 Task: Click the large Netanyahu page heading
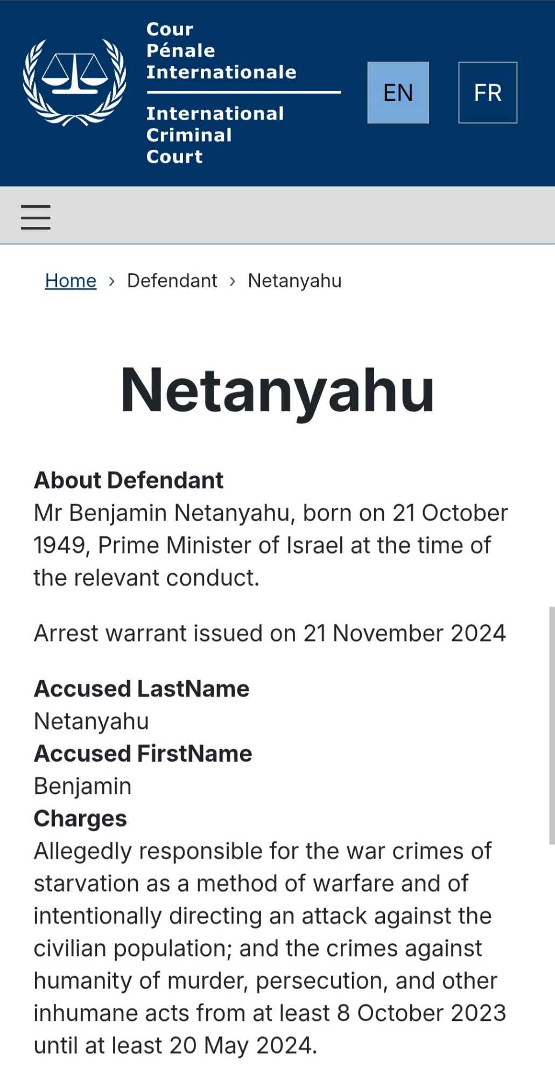click(277, 390)
